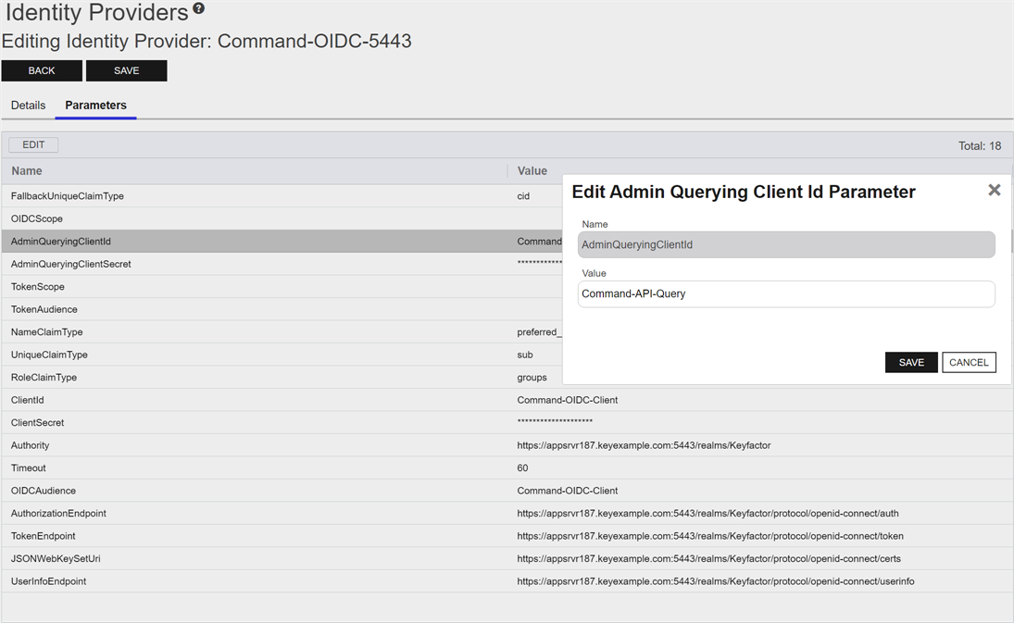This screenshot has width=1014, height=623.
Task: Cancel the edit parameter dialog
Action: pyautogui.click(x=969, y=362)
